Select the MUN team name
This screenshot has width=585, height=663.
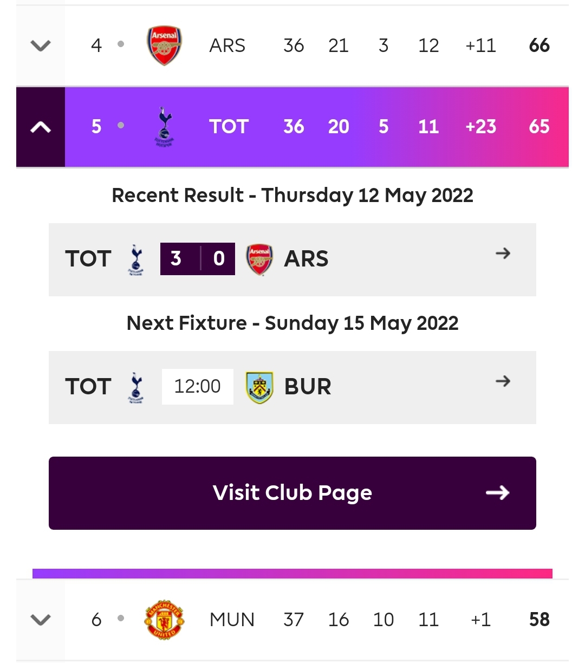[232, 619]
